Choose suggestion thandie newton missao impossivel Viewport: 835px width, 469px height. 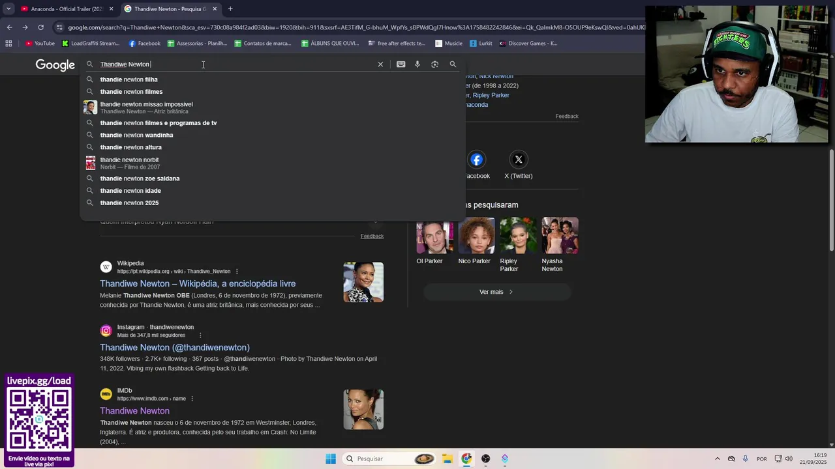click(x=273, y=107)
